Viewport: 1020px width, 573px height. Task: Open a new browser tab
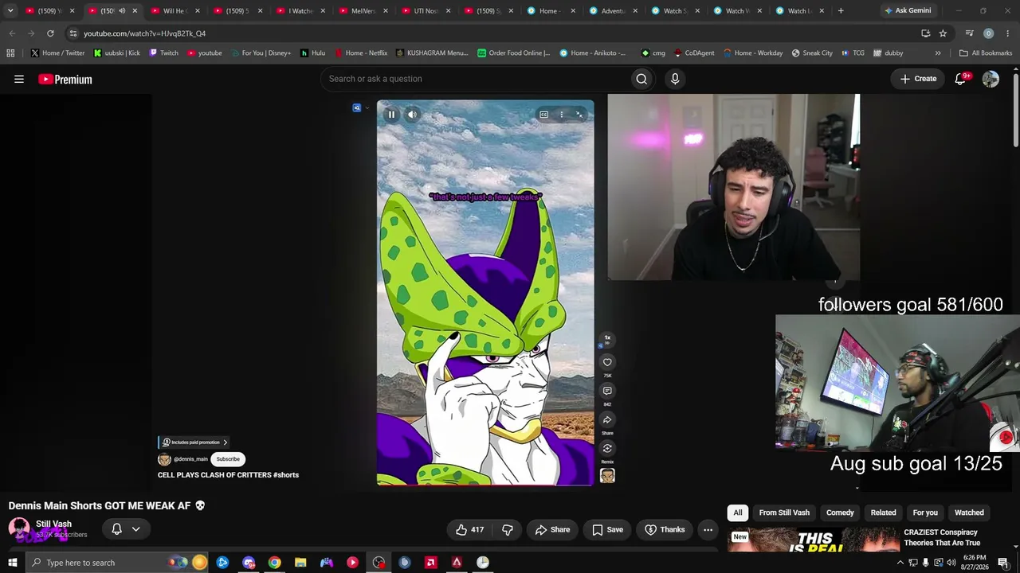pos(841,10)
